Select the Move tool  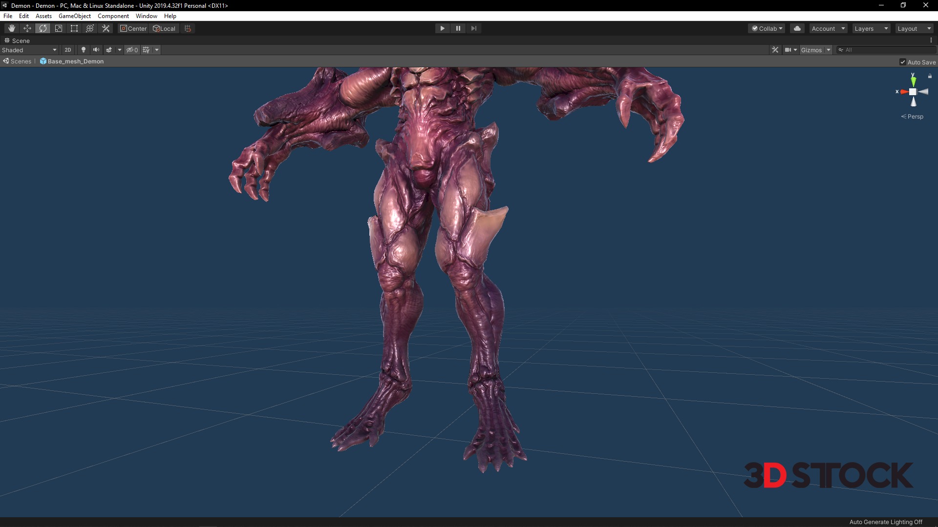click(x=27, y=28)
